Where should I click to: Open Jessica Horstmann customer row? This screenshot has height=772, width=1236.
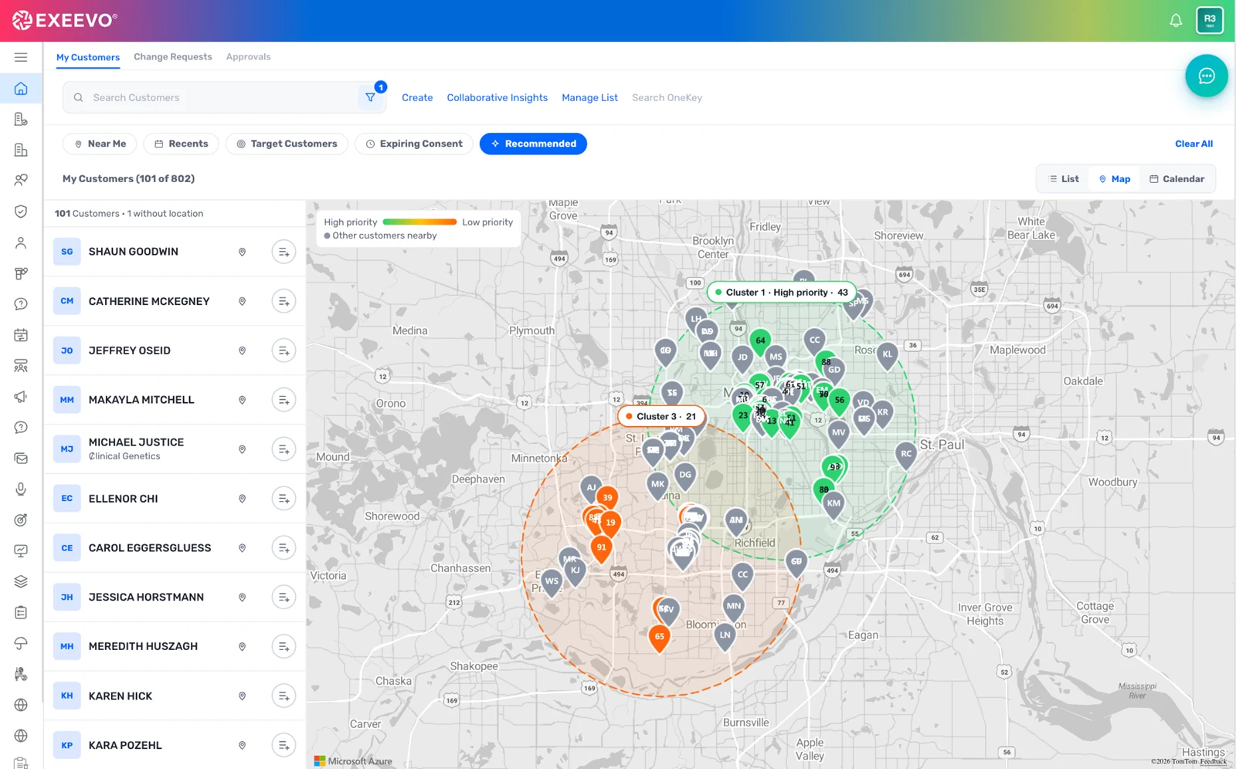point(175,598)
